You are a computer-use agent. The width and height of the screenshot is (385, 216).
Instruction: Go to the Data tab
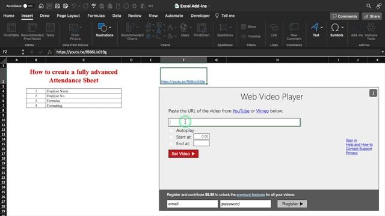point(117,16)
